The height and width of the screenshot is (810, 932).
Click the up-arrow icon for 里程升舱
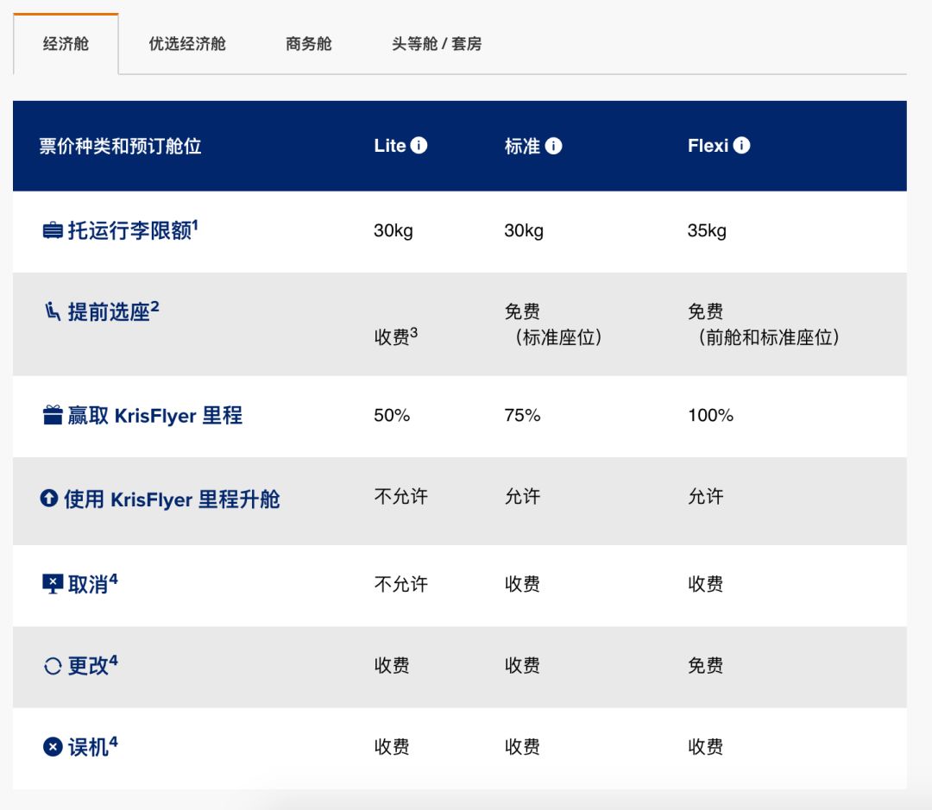[49, 499]
